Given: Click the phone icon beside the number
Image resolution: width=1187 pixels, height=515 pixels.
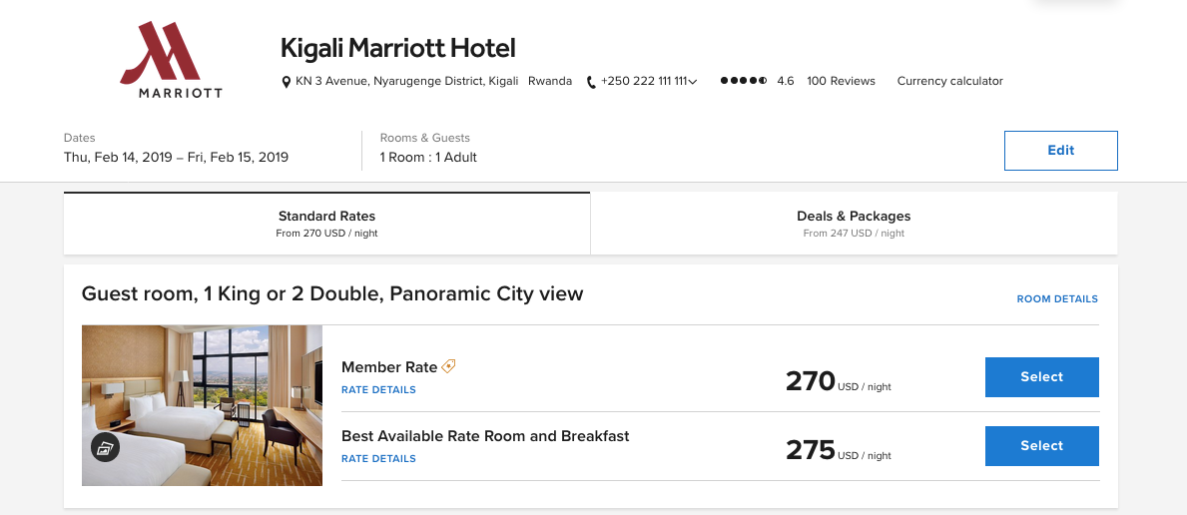Looking at the screenshot, I should [591, 82].
